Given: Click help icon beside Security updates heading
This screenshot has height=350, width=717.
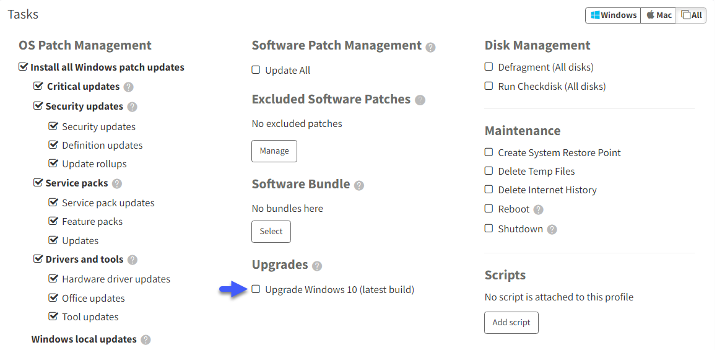Looking at the screenshot, I should pyautogui.click(x=132, y=107).
